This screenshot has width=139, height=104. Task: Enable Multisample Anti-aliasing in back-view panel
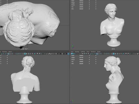(41, 54)
